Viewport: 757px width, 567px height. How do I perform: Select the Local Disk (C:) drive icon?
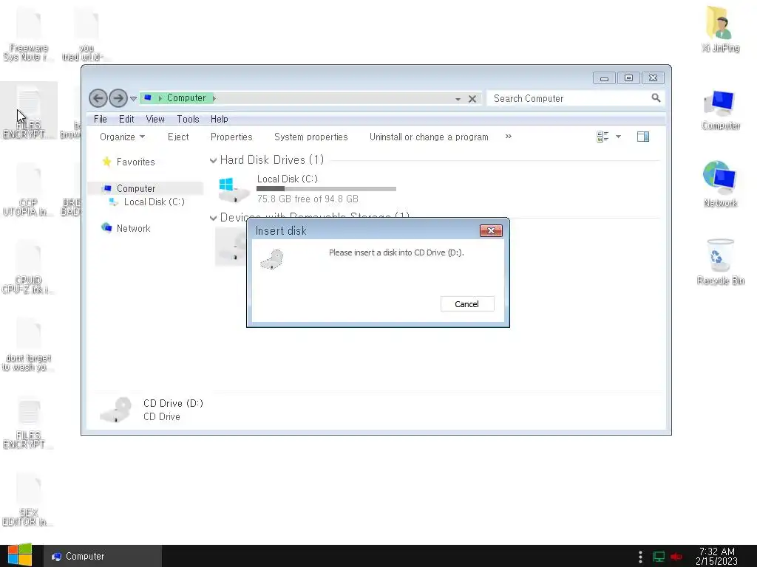click(233, 190)
